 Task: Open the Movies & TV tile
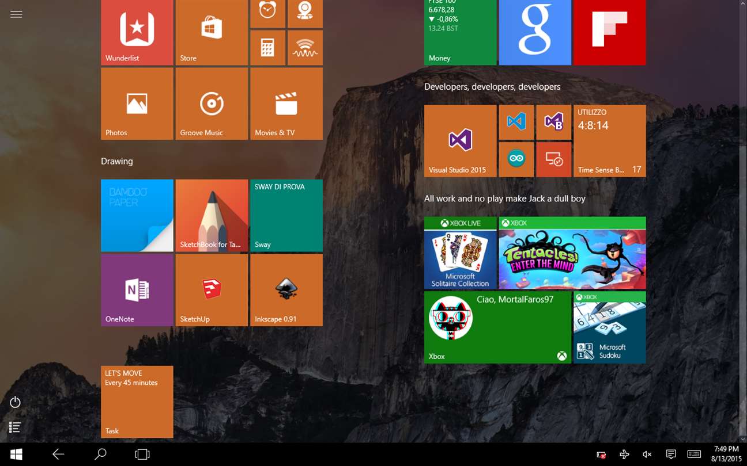click(x=286, y=104)
